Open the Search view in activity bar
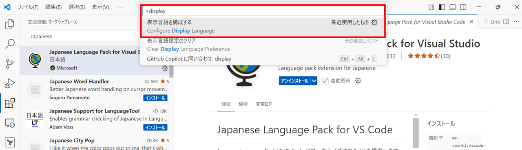 (x=10, y=43)
